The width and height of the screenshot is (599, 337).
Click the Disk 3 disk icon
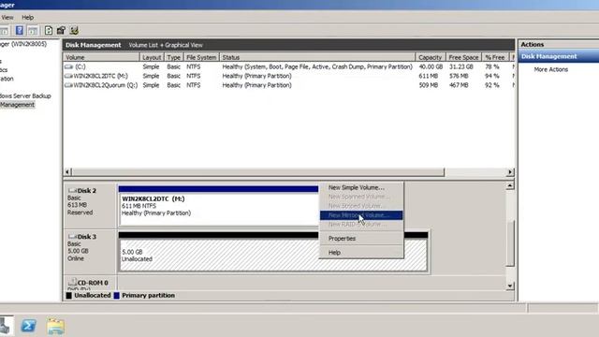(x=72, y=236)
